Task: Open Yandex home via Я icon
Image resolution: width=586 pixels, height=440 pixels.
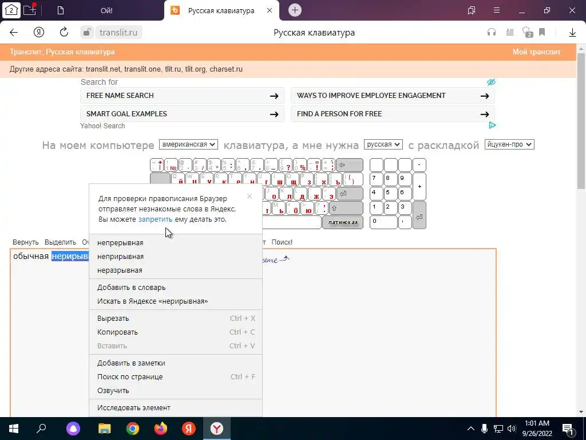Action: pyautogui.click(x=39, y=32)
